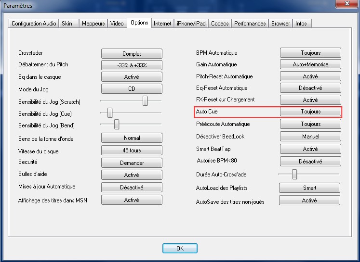360x262 pixels.
Task: Click the OK button
Action: coord(180,249)
